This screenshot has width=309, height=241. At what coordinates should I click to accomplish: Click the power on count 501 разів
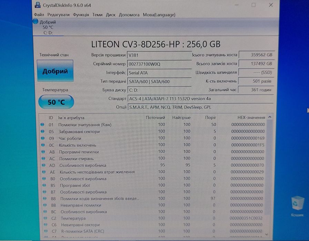pyautogui.click(x=256, y=81)
